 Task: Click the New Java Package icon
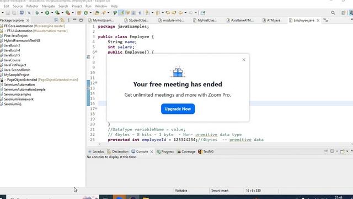pos(79,13)
